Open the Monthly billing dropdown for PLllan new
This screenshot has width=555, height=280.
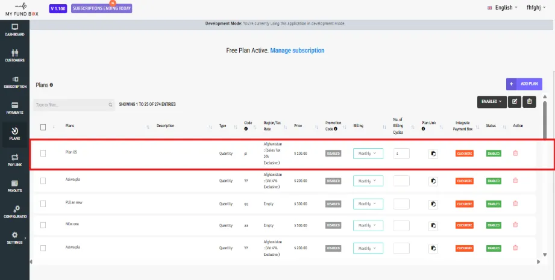point(368,204)
